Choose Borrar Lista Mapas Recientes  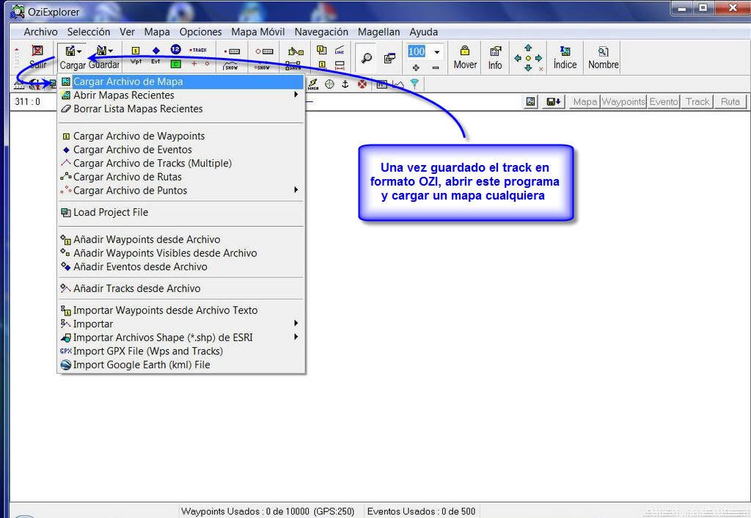(x=181, y=109)
